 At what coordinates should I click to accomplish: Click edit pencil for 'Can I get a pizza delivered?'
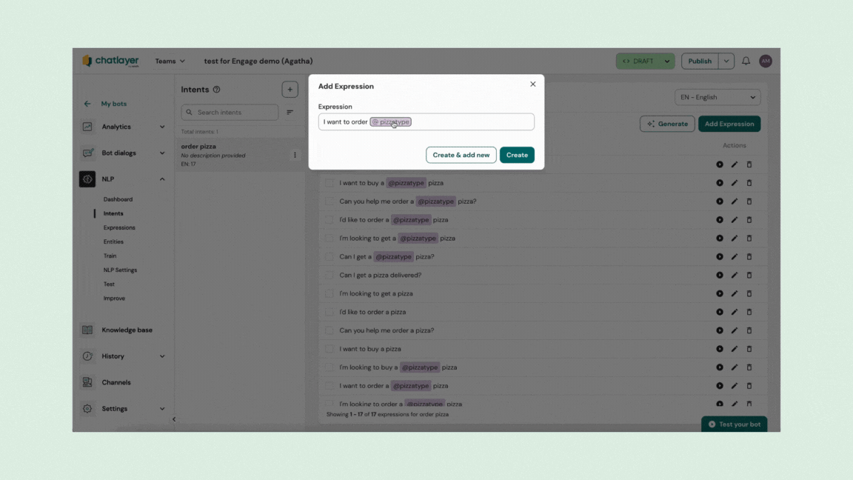click(735, 276)
